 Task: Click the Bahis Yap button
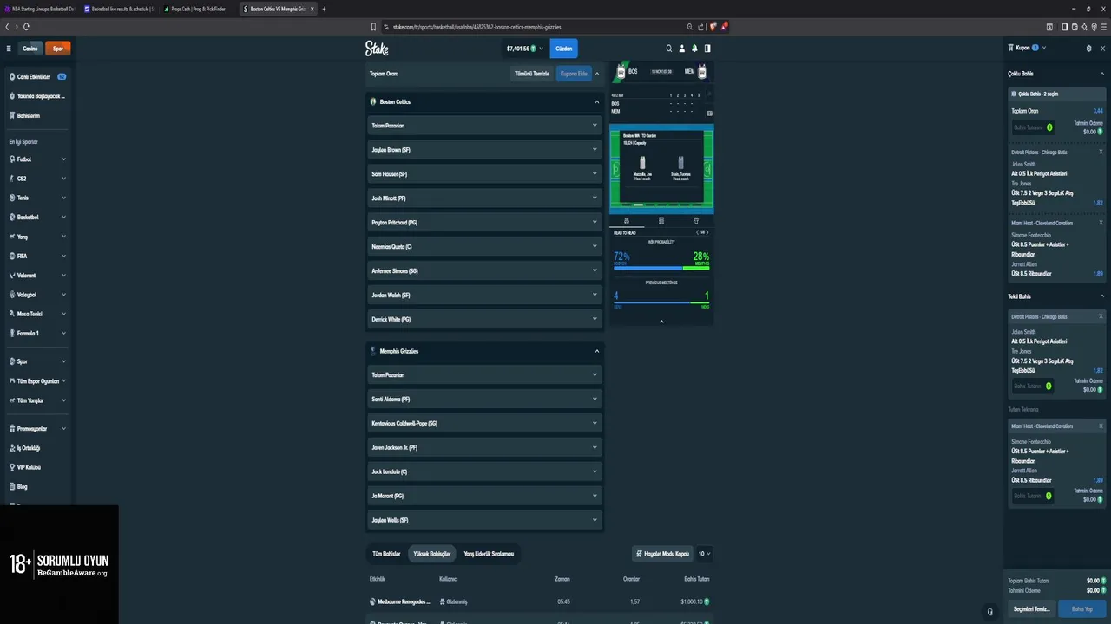click(x=1082, y=609)
